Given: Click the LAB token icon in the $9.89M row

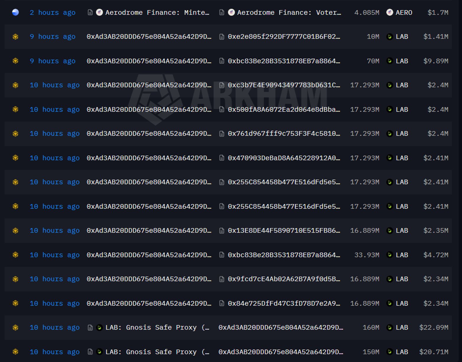Looking at the screenshot, I should pyautogui.click(x=390, y=61).
